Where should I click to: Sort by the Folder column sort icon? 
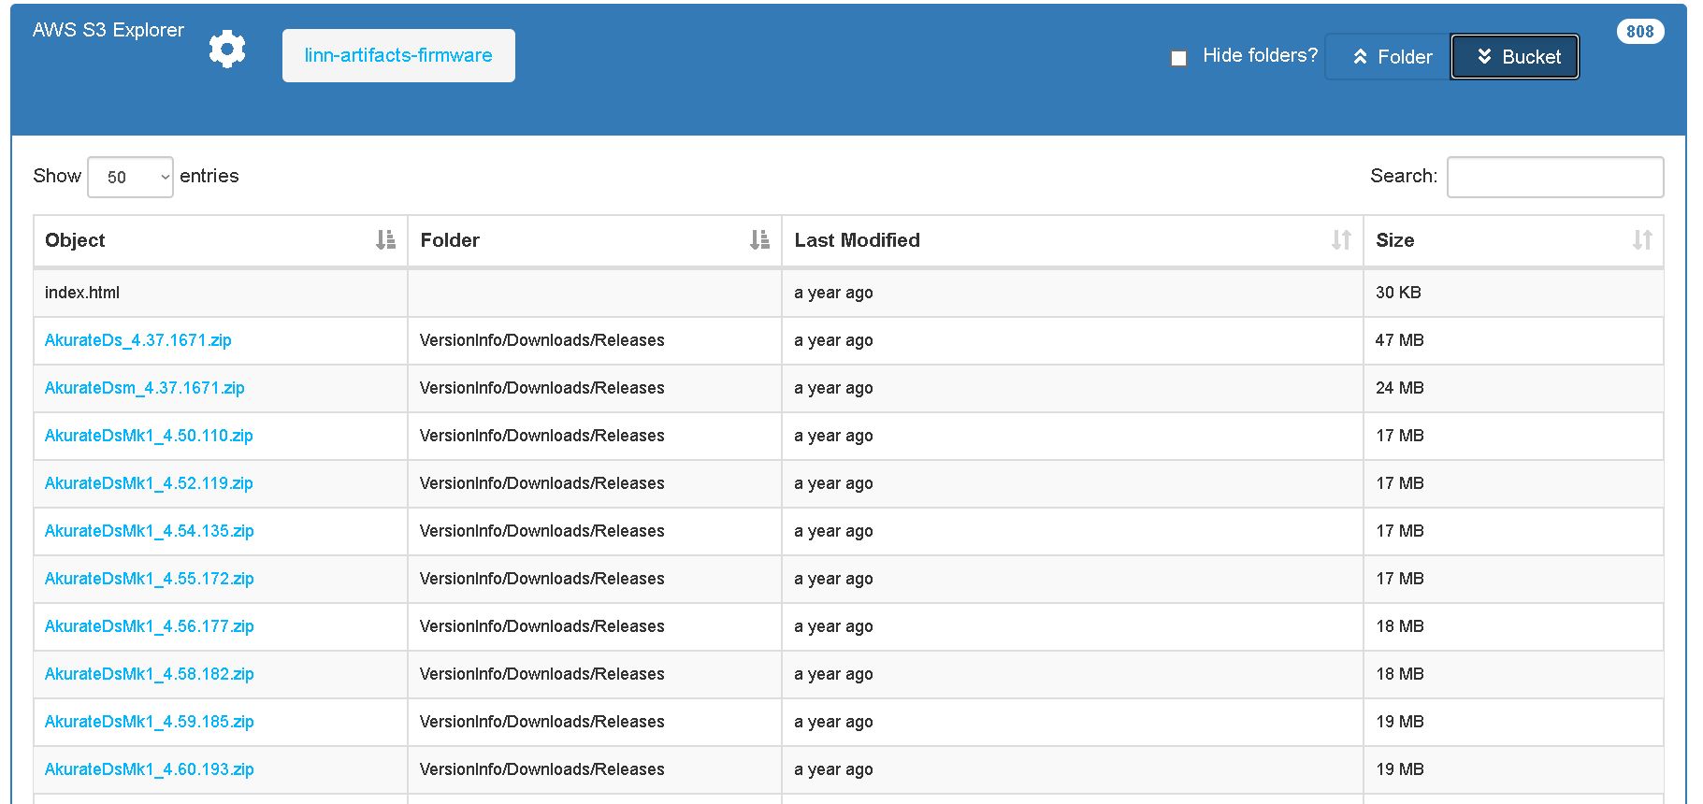coord(759,240)
